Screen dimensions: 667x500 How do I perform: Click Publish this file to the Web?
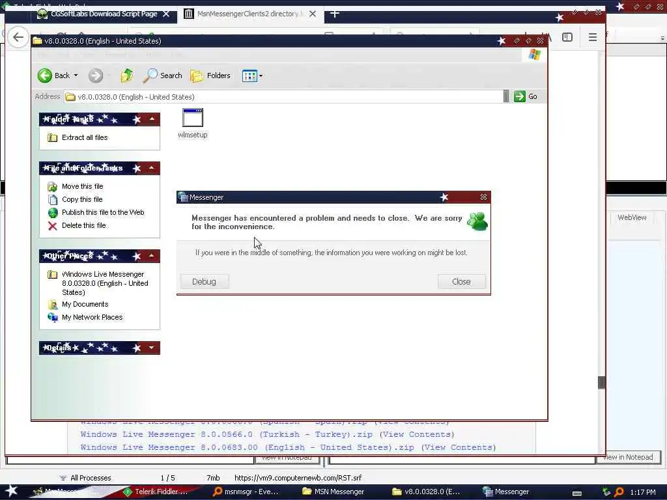tap(103, 212)
